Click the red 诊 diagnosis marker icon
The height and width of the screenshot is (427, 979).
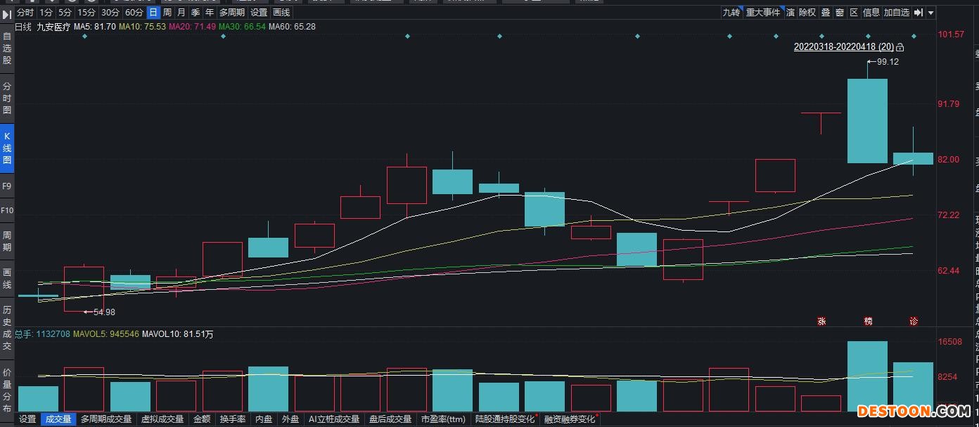[914, 321]
